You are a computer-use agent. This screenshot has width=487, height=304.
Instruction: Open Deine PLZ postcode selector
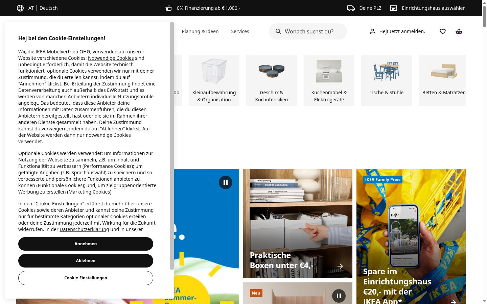coord(370,8)
